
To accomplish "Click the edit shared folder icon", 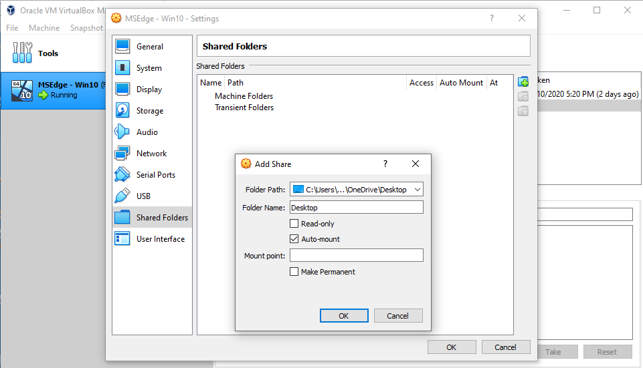I will pyautogui.click(x=523, y=97).
